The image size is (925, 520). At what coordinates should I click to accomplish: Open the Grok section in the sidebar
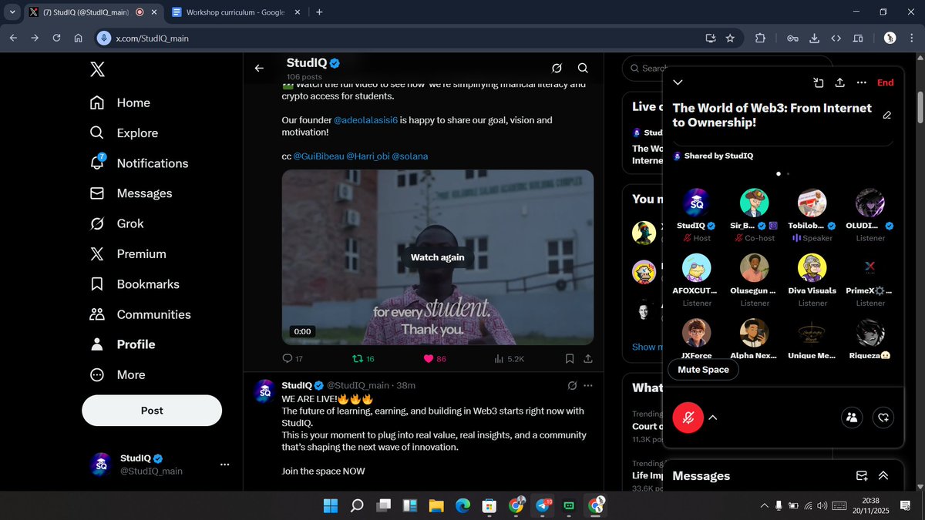[x=131, y=223]
